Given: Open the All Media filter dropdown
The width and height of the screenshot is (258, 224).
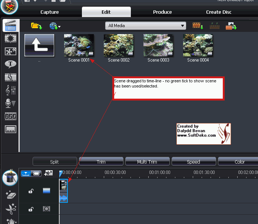Looking at the screenshot, I should click(x=146, y=26).
